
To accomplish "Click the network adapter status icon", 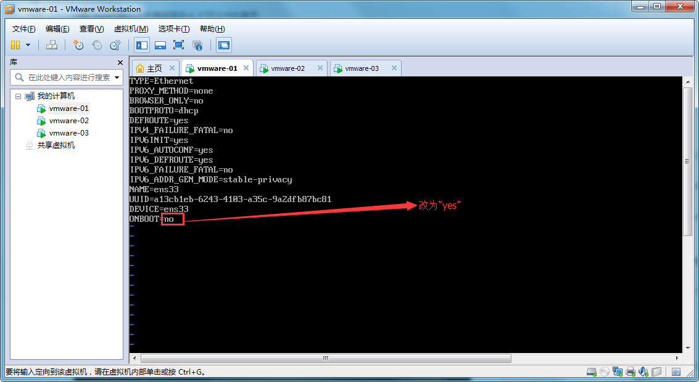I will (618, 372).
